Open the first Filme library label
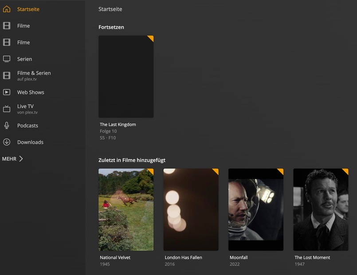Image resolution: width=357 pixels, height=275 pixels. [x=24, y=26]
